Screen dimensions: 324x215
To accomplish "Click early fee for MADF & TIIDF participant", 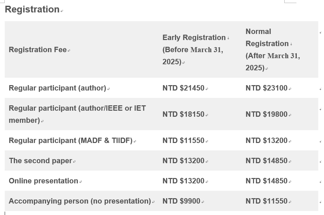I will pyautogui.click(x=183, y=141).
